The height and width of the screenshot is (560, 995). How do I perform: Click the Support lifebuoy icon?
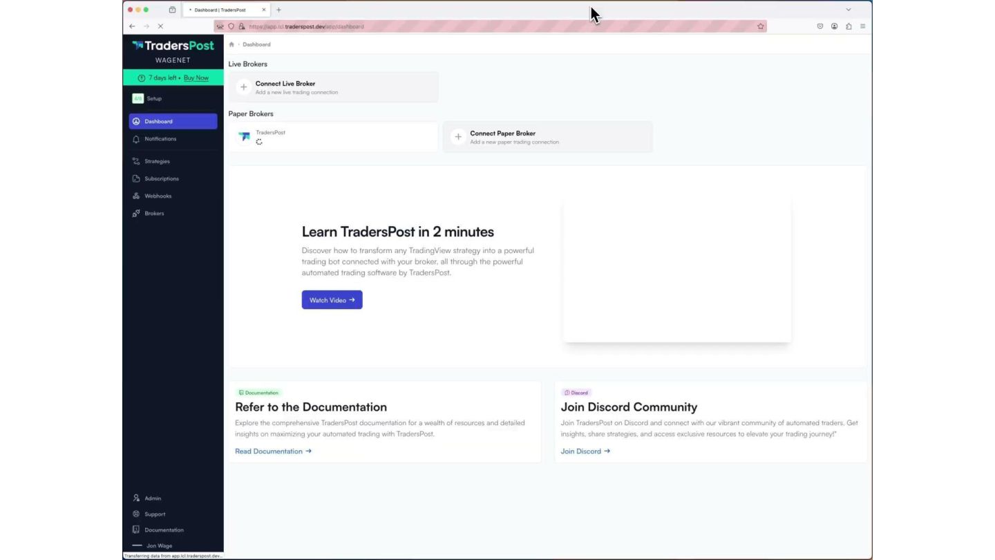(x=136, y=514)
